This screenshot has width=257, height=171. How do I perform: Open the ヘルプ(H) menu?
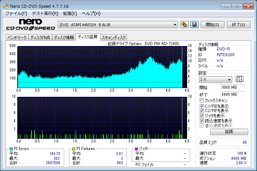pos(91,14)
